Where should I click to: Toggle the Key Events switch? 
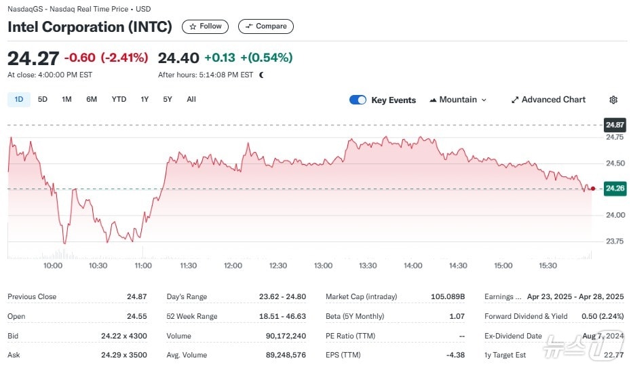(358, 100)
